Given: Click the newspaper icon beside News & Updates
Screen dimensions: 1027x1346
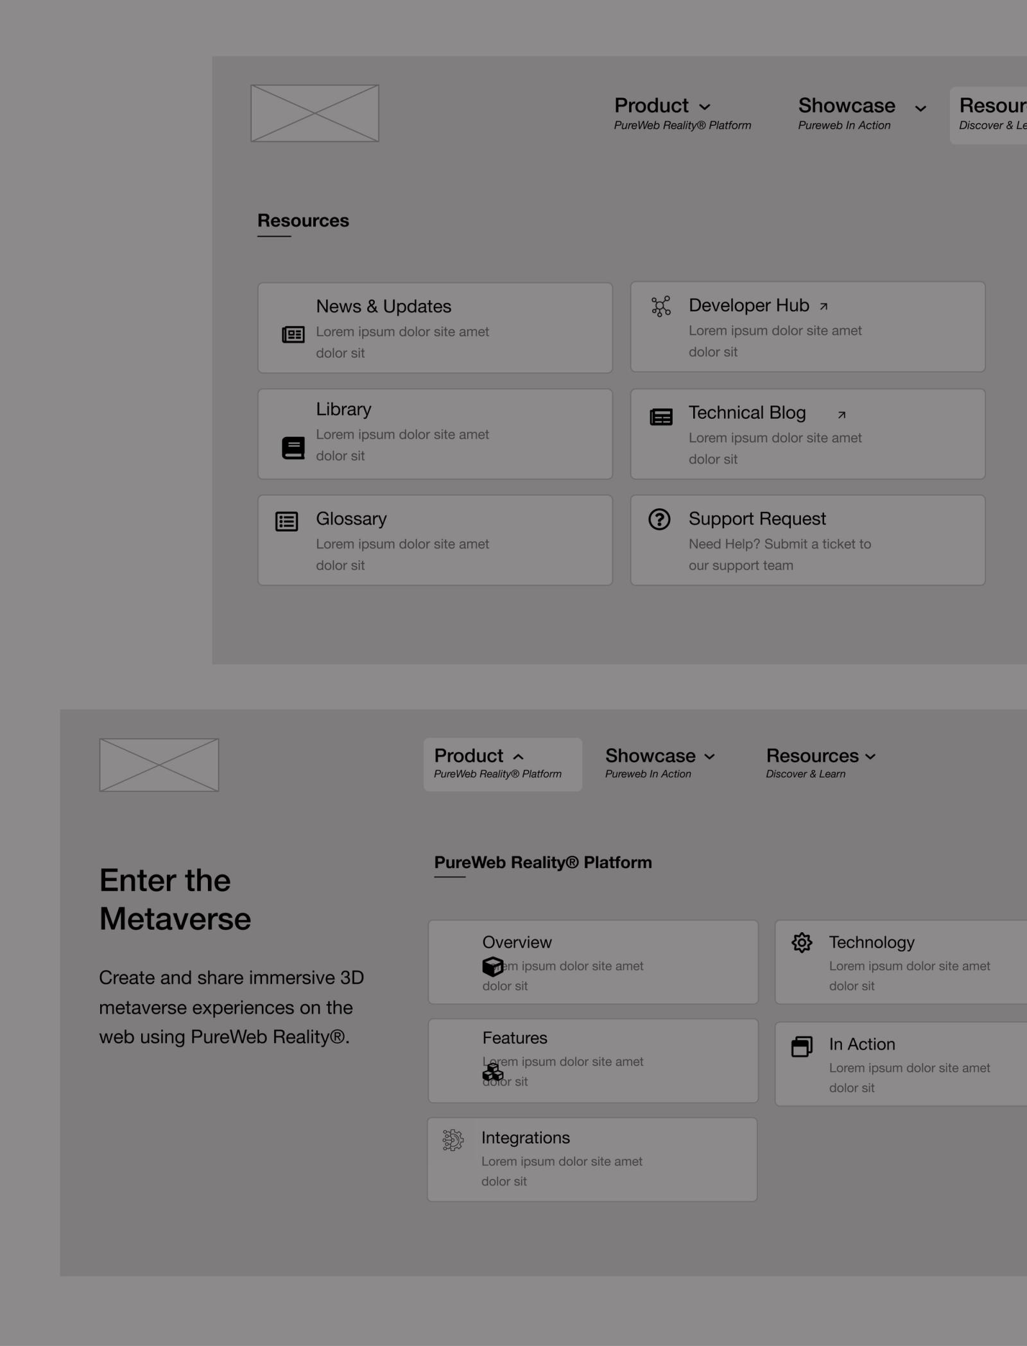Looking at the screenshot, I should [x=292, y=335].
